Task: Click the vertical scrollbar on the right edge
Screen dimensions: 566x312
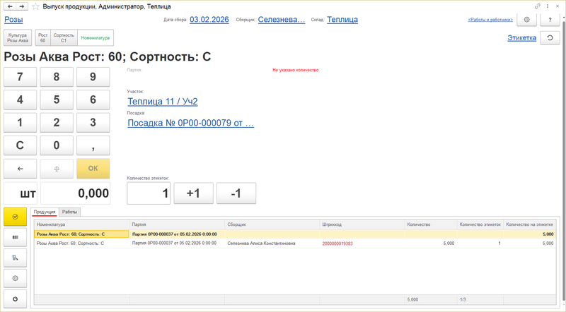Action: point(564,162)
